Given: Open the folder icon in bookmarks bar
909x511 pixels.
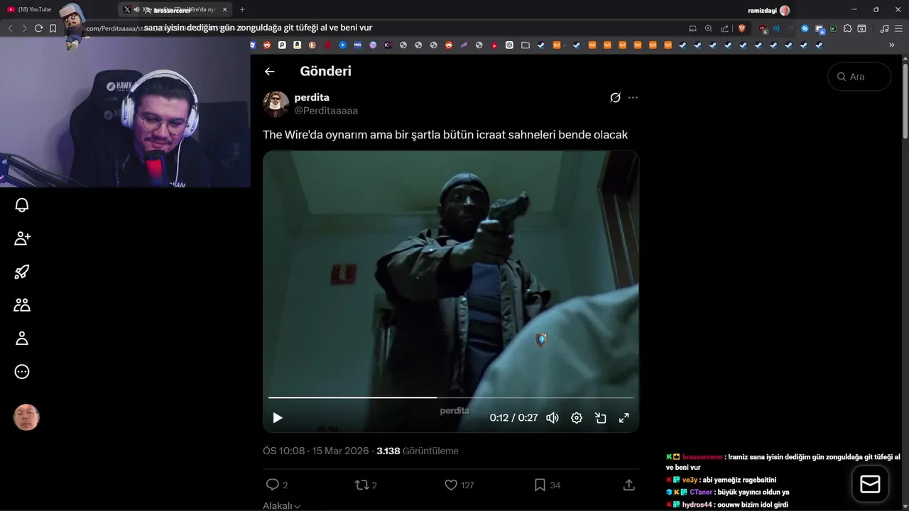Looking at the screenshot, I should click(525, 45).
